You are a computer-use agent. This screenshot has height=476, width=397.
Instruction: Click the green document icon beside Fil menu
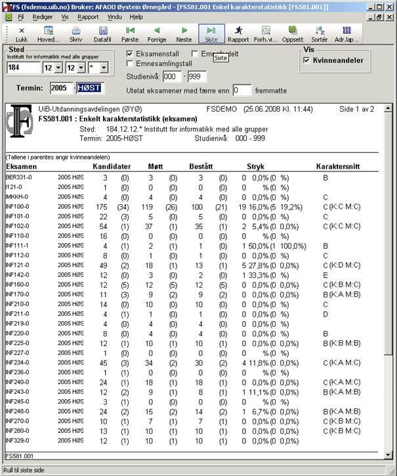click(9, 17)
